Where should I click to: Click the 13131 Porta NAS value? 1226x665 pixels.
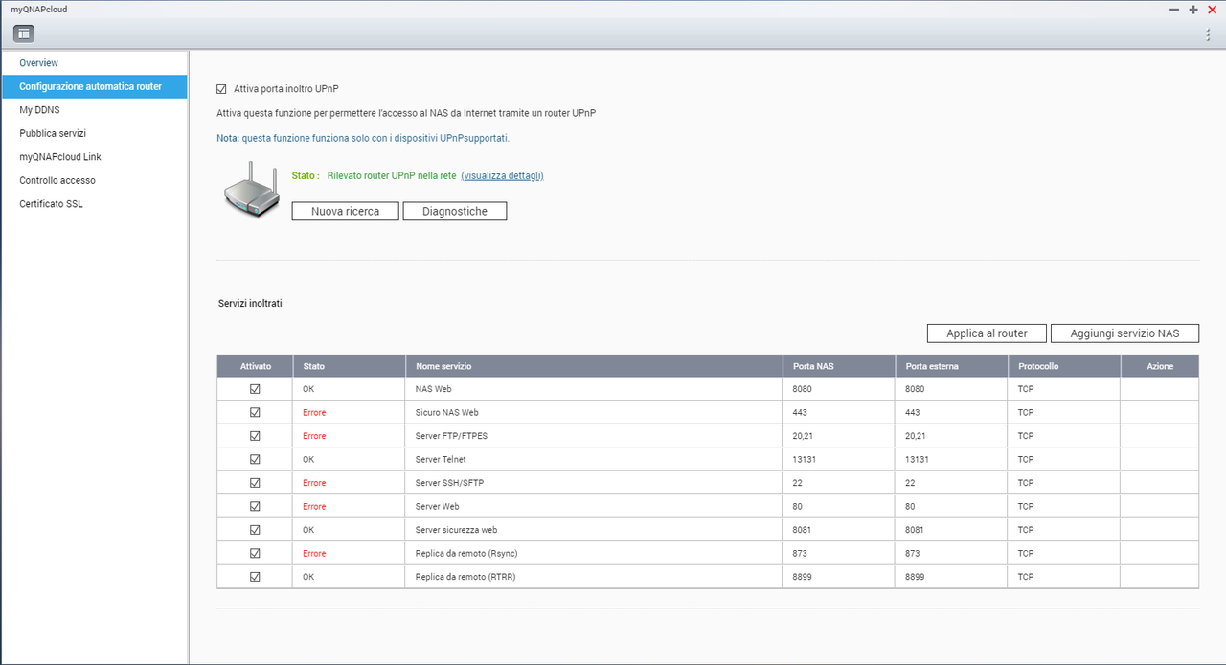[x=806, y=459]
